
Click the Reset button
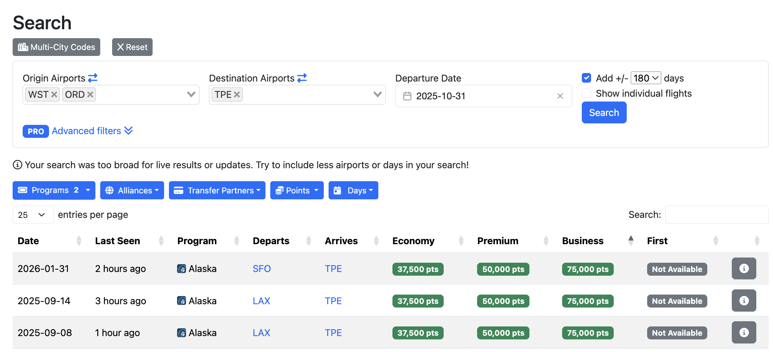[132, 47]
